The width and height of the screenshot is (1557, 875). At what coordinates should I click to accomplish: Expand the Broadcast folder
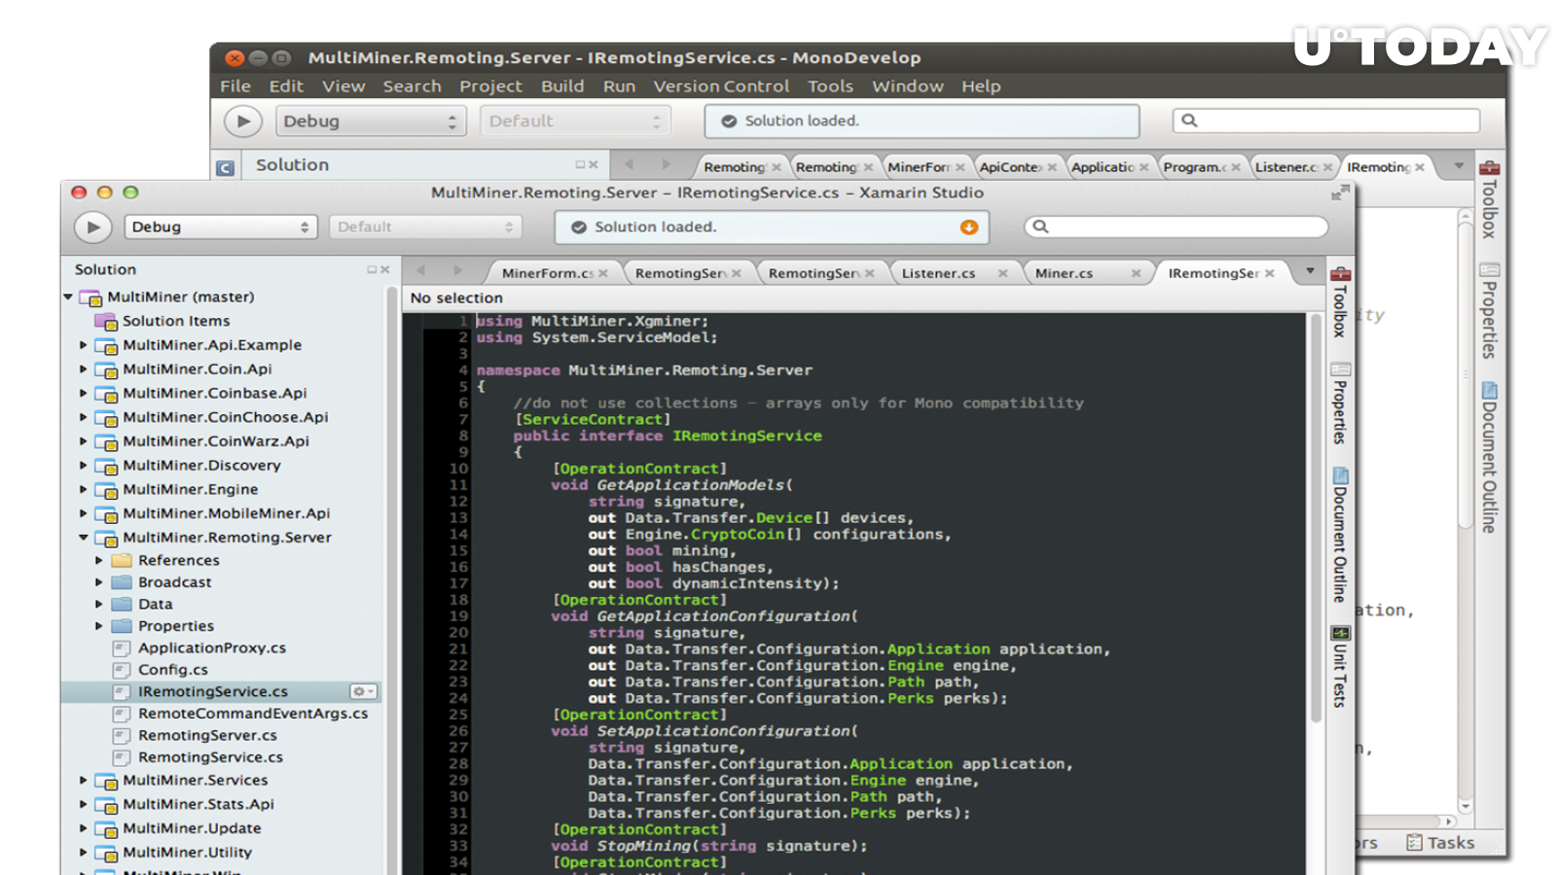pos(98,582)
